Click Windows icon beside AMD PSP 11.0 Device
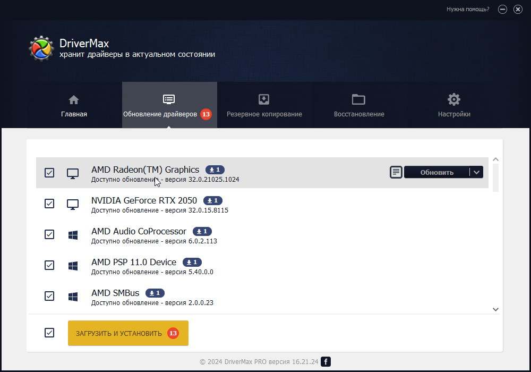Viewport: 531px width, 372px height. click(73, 265)
